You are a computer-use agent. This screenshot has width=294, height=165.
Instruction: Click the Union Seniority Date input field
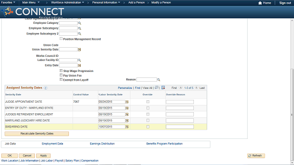[x=68, y=49]
